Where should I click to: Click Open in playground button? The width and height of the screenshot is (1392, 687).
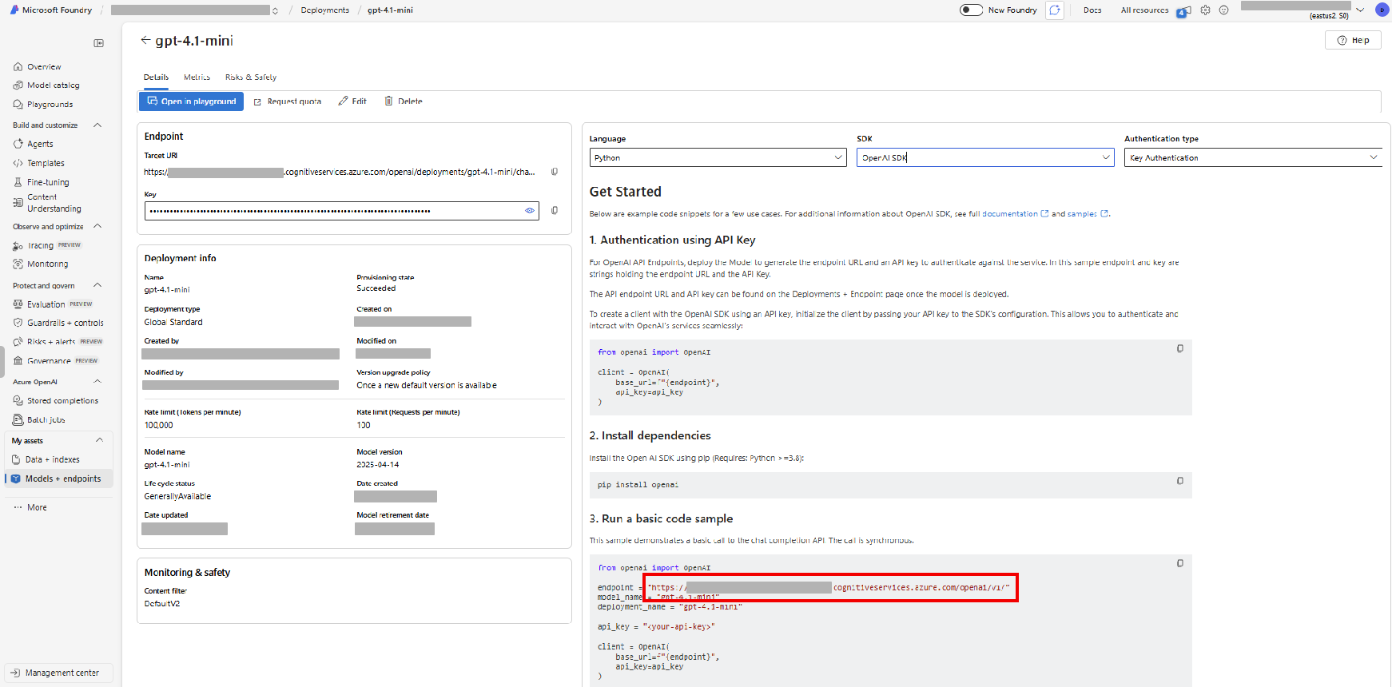[x=192, y=101]
